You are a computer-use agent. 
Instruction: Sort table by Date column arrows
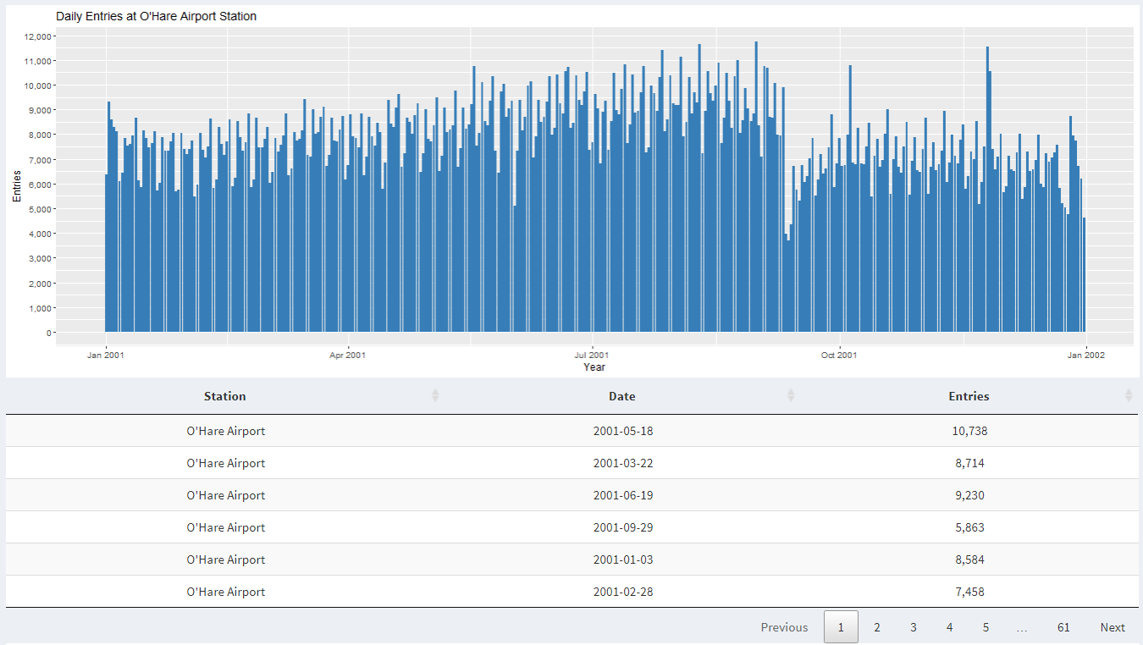(791, 395)
